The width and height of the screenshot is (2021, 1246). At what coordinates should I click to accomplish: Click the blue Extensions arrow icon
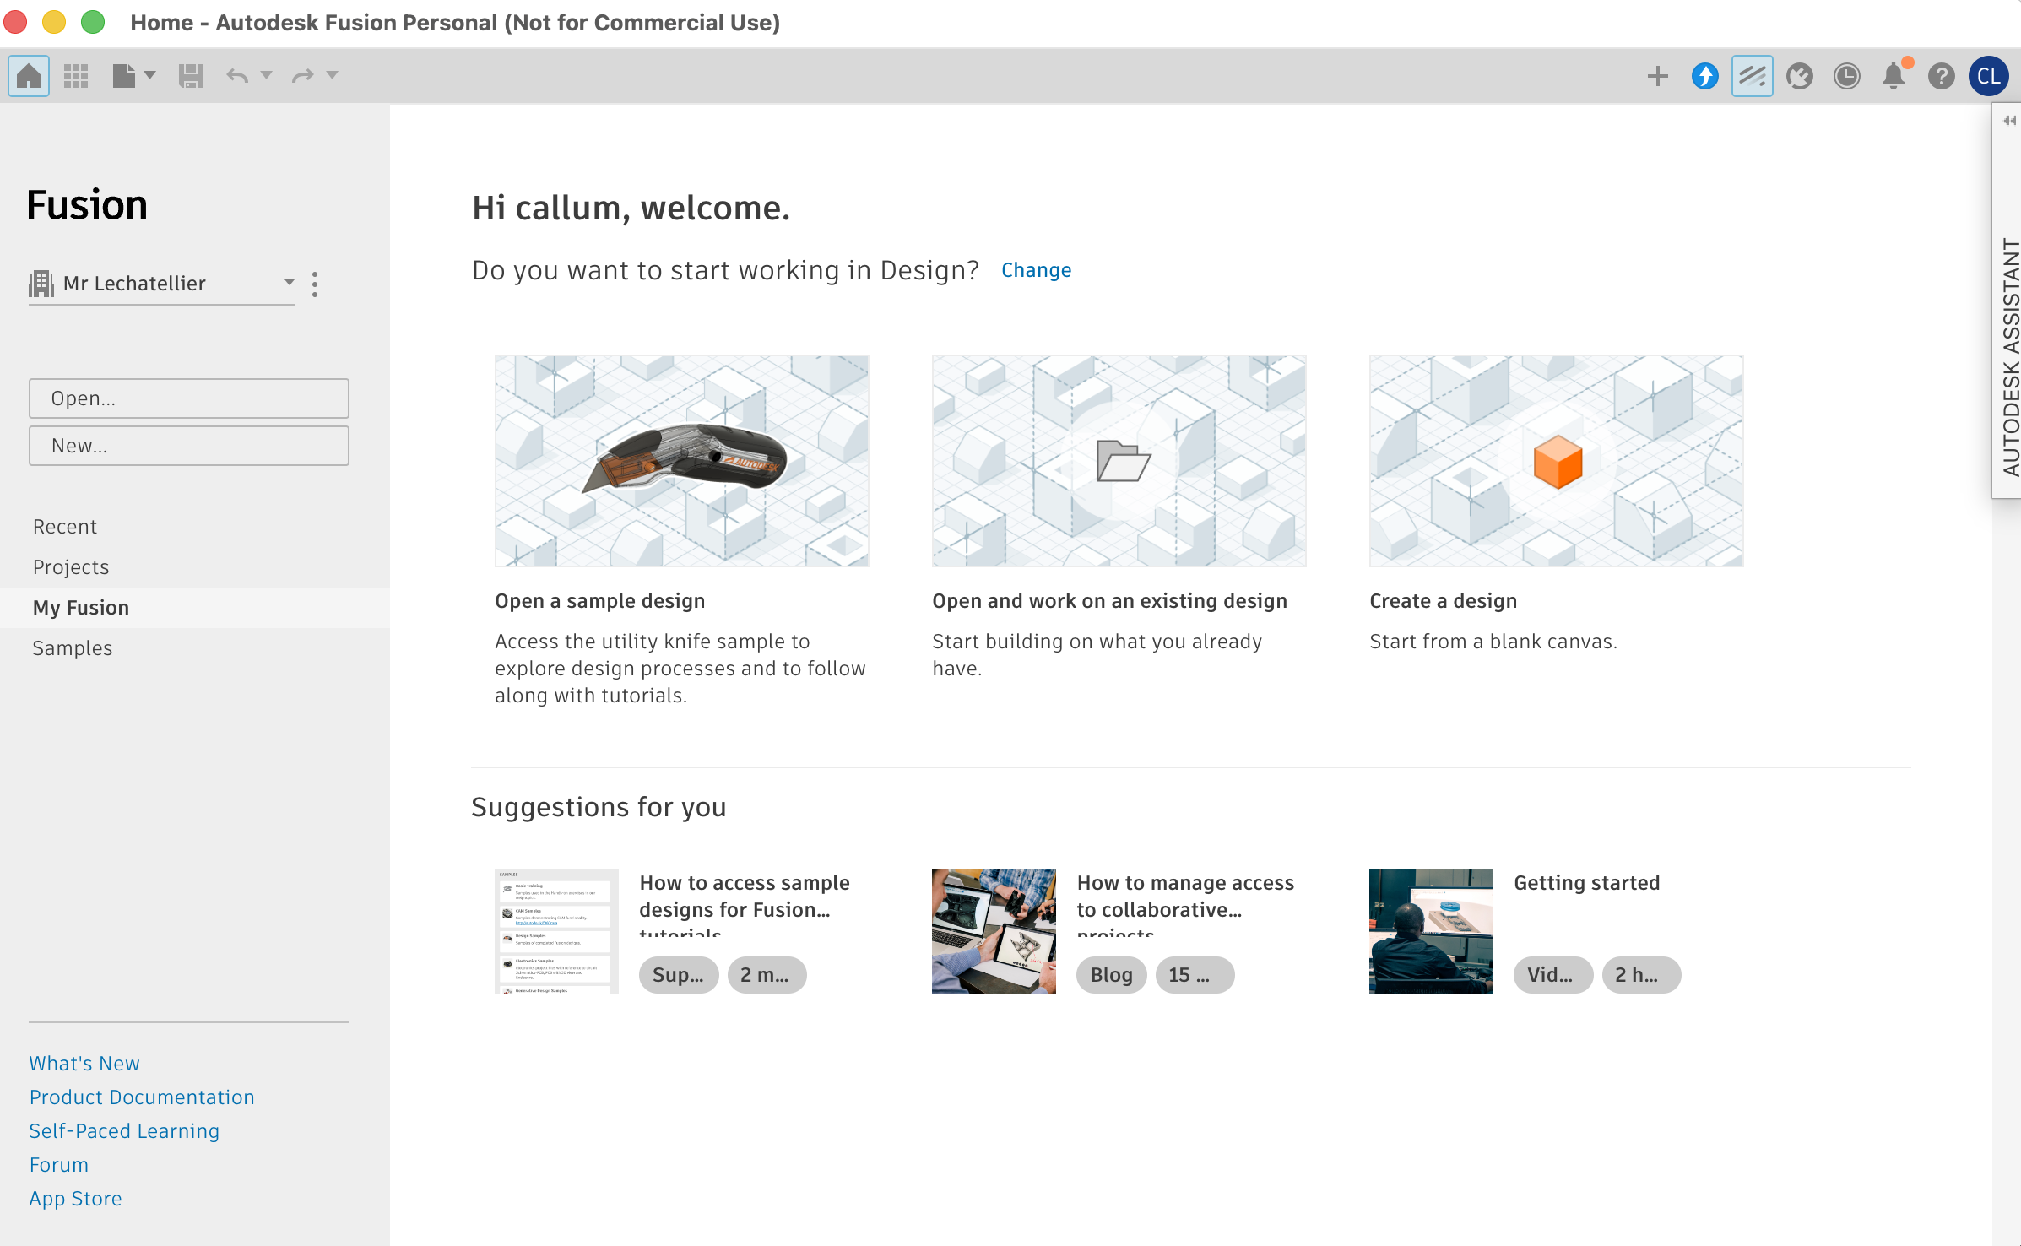pos(1704,76)
